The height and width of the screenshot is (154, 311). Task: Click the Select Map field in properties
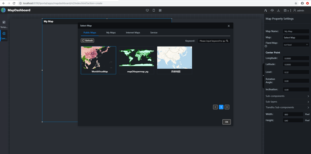296,37
